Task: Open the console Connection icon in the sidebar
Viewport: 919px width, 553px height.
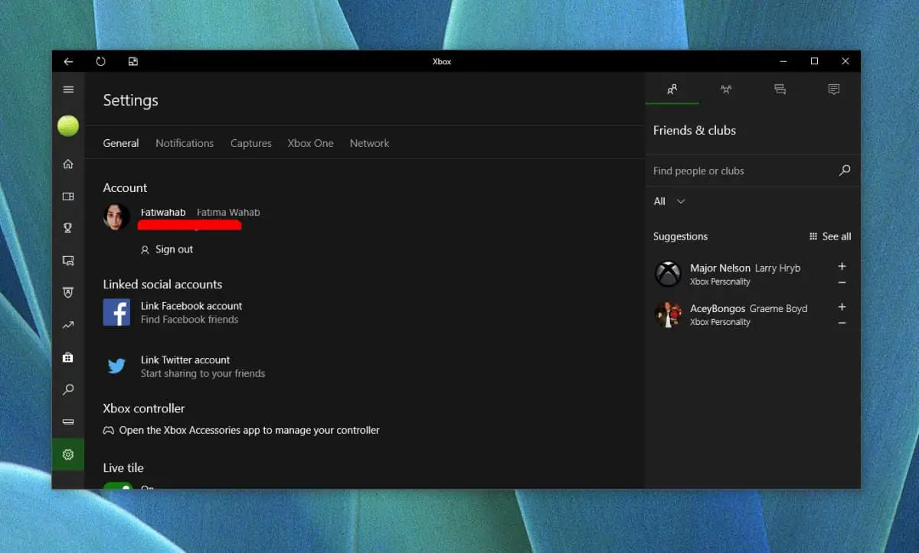Action: 68,421
